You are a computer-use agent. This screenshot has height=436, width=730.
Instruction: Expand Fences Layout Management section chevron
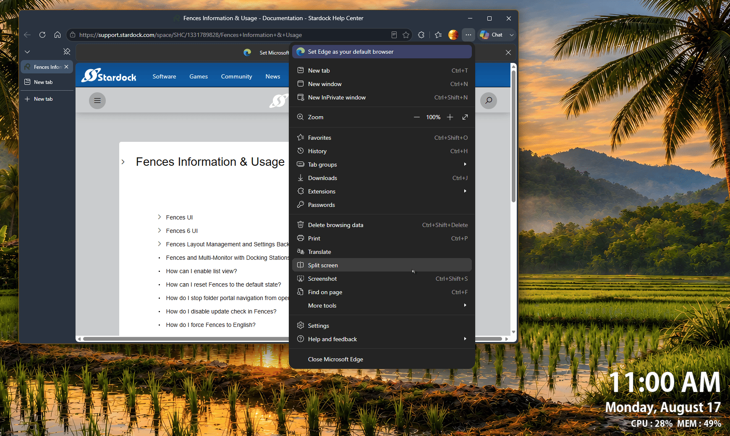(x=160, y=244)
